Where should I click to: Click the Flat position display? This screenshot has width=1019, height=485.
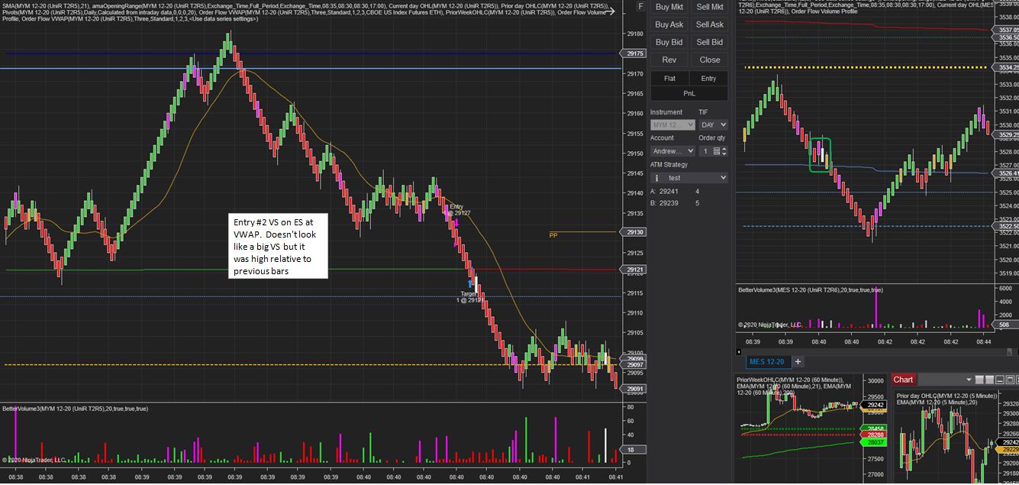point(669,79)
